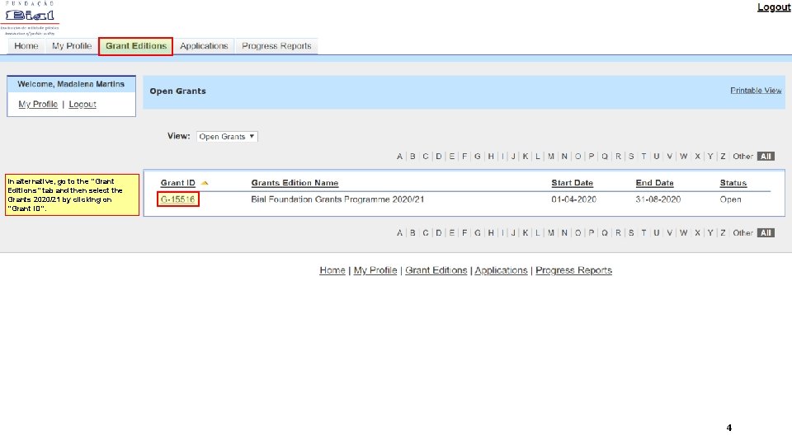Filter by letter B in bottom alphabet bar

pyautogui.click(x=412, y=233)
